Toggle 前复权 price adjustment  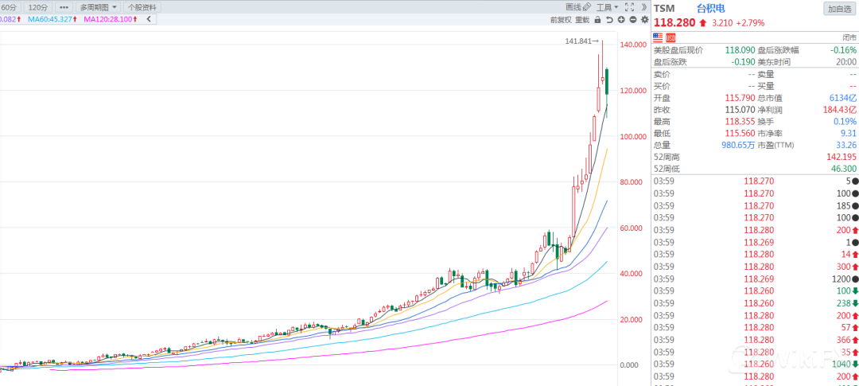point(560,20)
